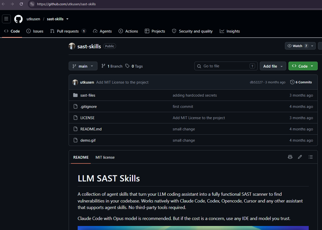Open utkusen author link in commit row
The image size is (322, 230).
[87, 82]
